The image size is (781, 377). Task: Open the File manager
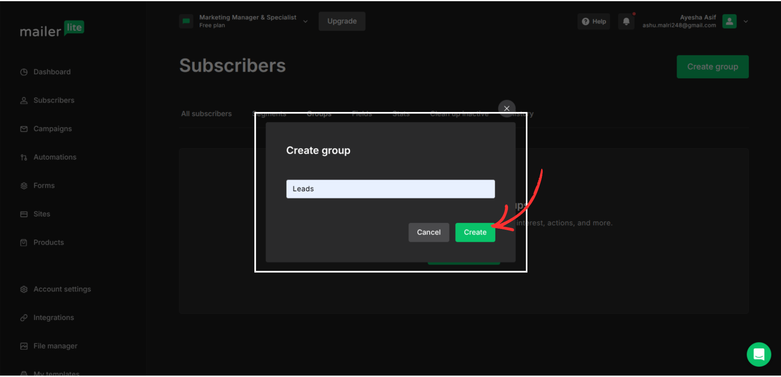click(x=55, y=346)
